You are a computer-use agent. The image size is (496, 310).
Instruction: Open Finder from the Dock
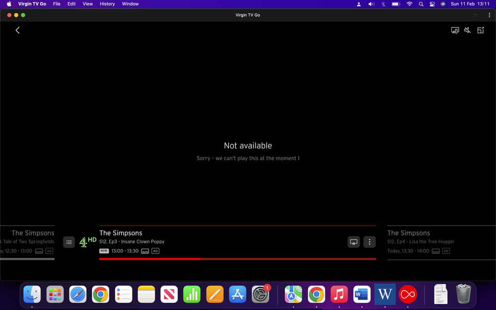[x=32, y=294]
